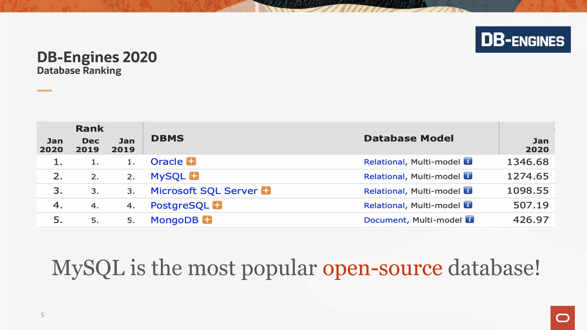Viewport: 587px width, 330px height.
Task: Click the DB-Engines logo
Action: click(x=523, y=40)
